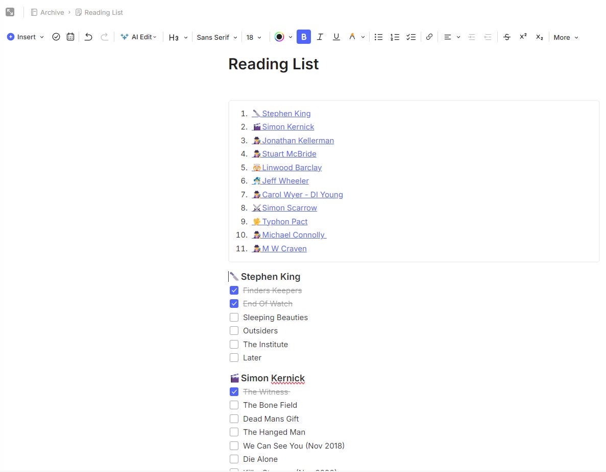Click the redo arrow icon
The width and height of the screenshot is (606, 472).
pos(104,37)
